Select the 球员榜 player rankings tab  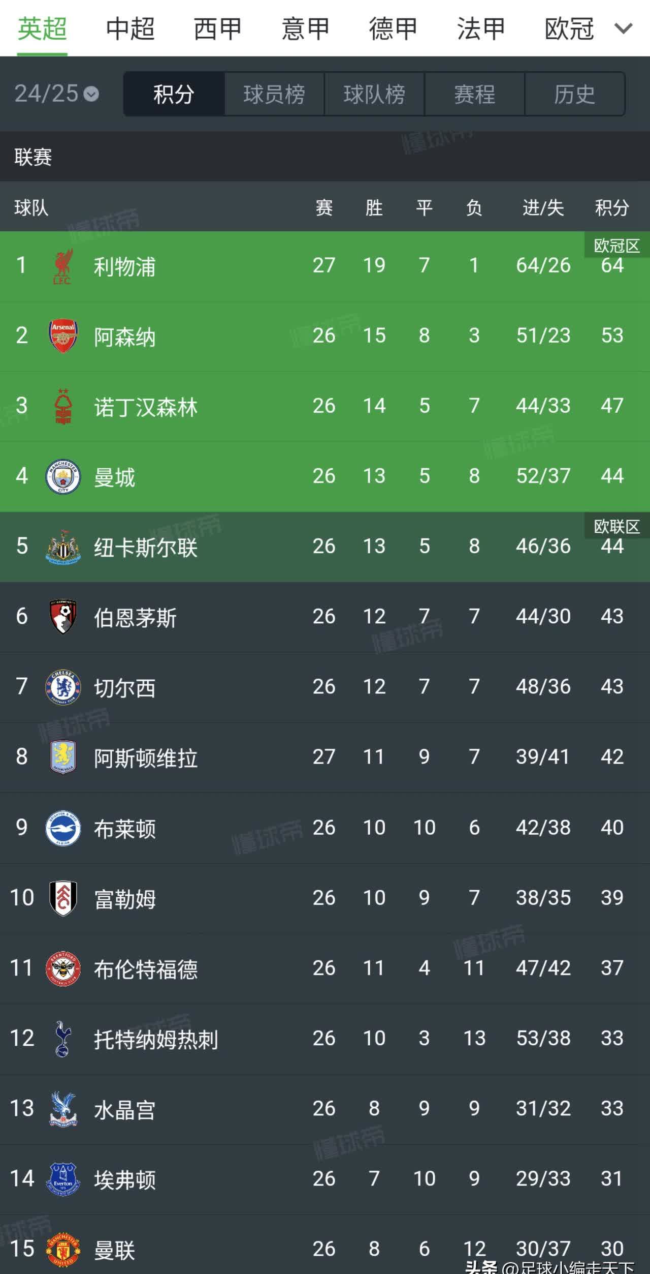point(274,94)
